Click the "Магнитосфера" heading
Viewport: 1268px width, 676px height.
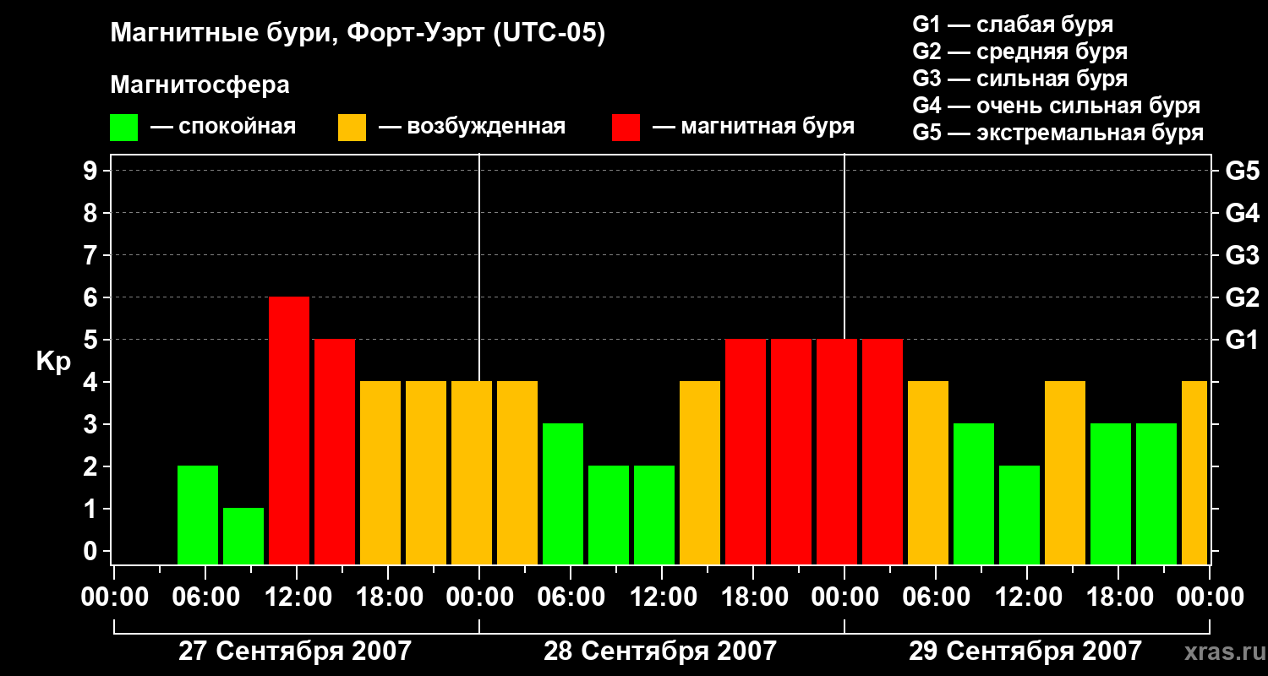click(x=199, y=85)
